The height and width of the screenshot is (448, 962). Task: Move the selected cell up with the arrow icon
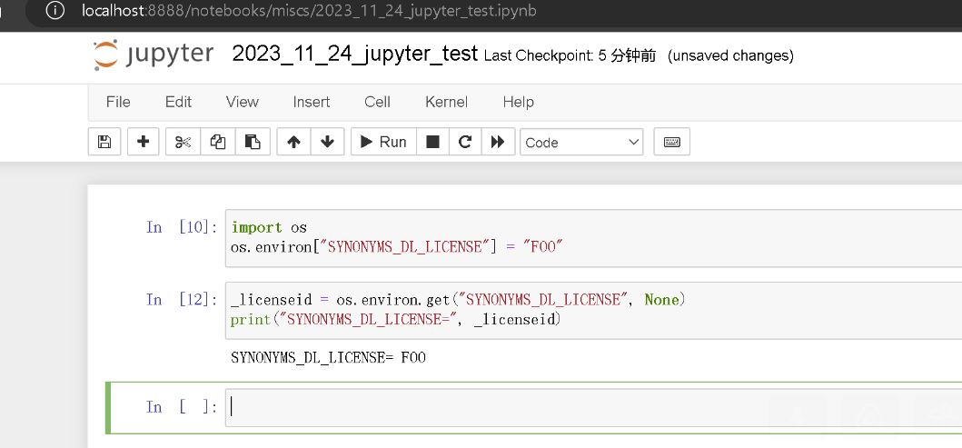(x=294, y=143)
